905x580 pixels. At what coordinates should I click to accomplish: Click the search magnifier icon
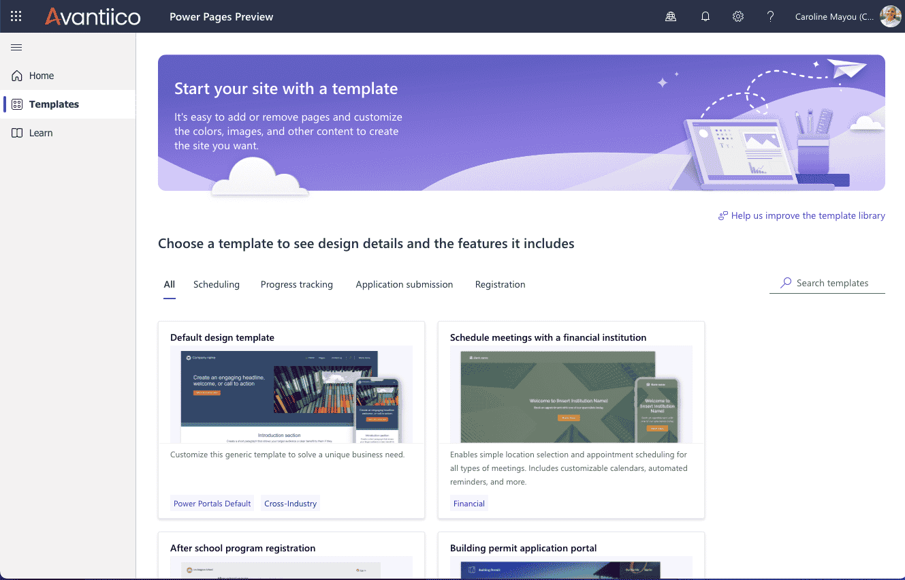[x=786, y=283]
